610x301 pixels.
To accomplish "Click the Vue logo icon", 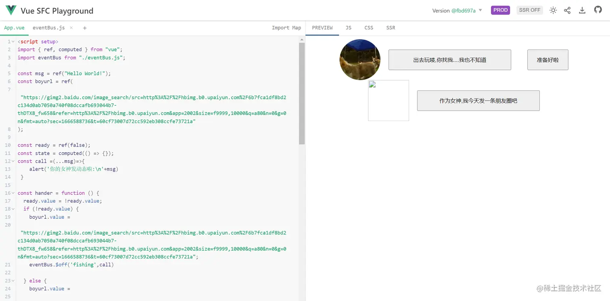I will (x=11, y=10).
